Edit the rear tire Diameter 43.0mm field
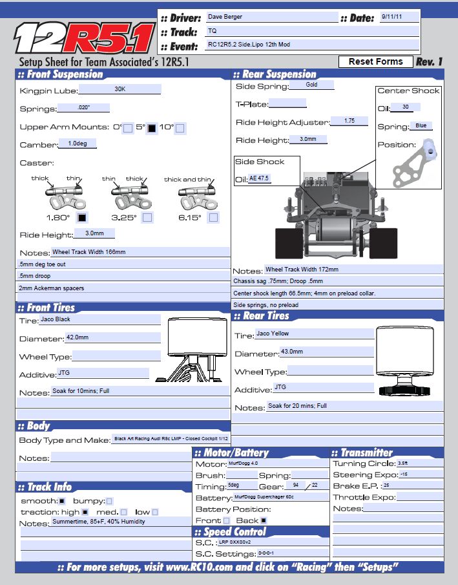This screenshot has width=458, height=585. click(327, 352)
